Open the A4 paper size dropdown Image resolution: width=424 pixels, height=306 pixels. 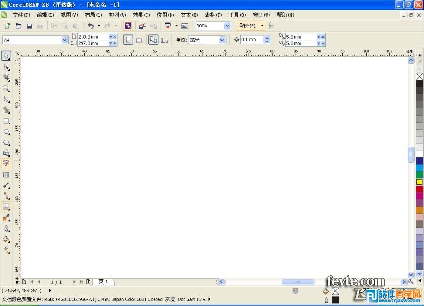pyautogui.click(x=64, y=40)
